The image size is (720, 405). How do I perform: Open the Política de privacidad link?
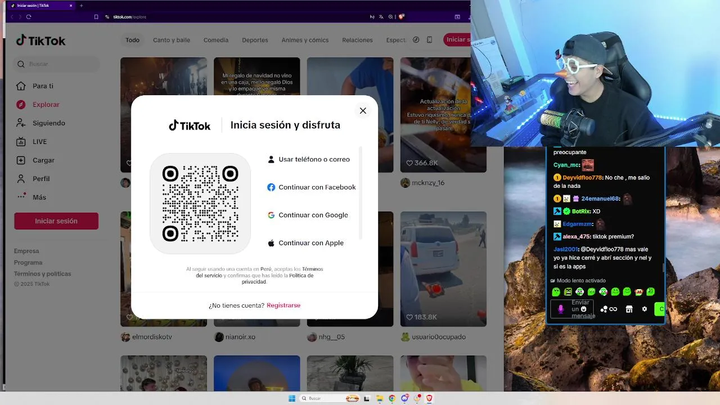tap(278, 278)
